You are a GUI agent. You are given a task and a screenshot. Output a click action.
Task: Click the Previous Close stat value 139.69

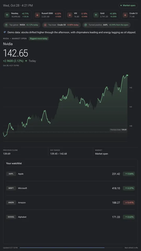pos(7,154)
